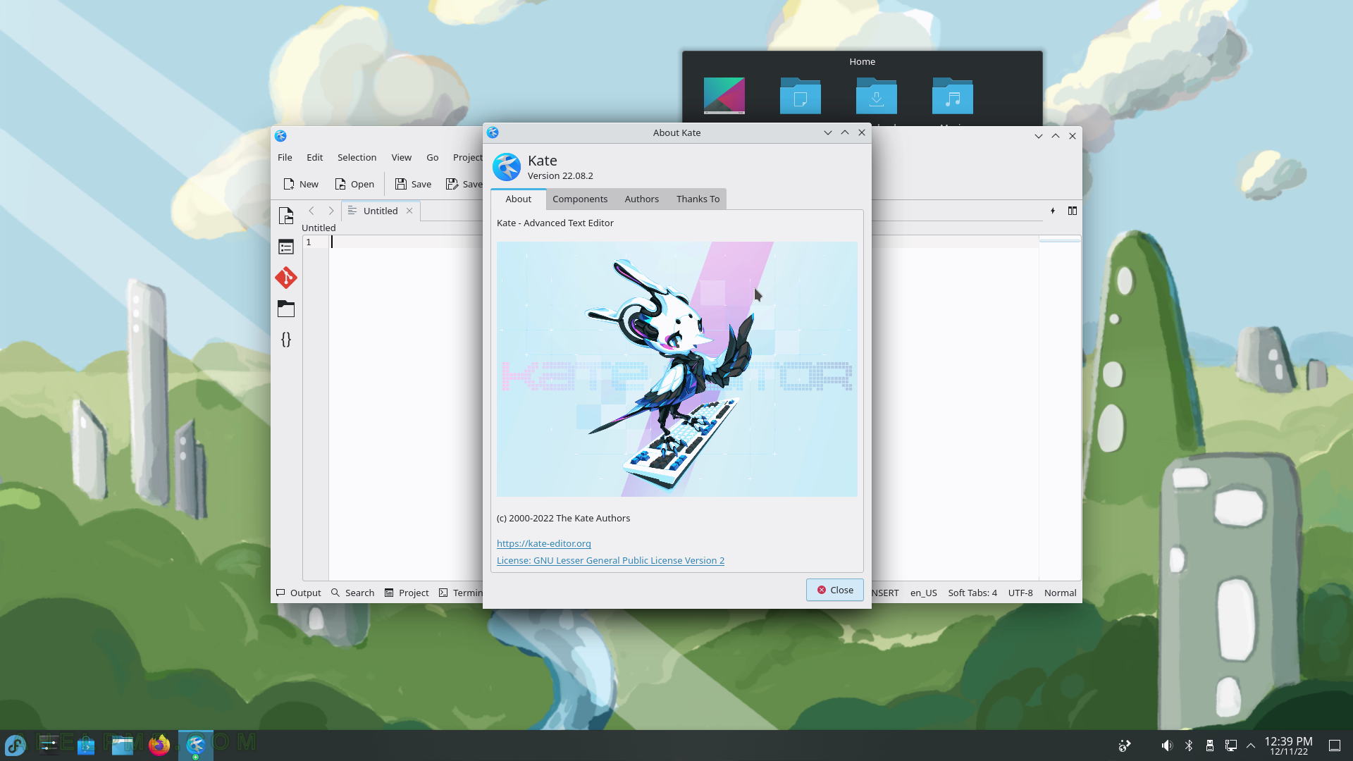Show the Search tool view
The width and height of the screenshot is (1353, 761).
pyautogui.click(x=353, y=593)
